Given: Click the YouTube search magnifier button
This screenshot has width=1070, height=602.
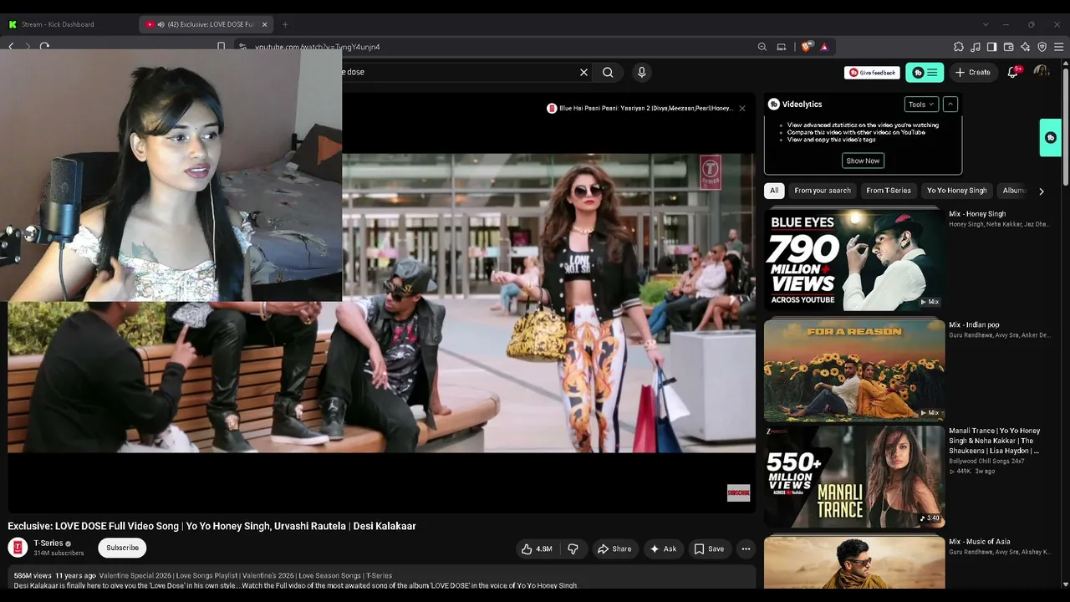Looking at the screenshot, I should tap(608, 73).
